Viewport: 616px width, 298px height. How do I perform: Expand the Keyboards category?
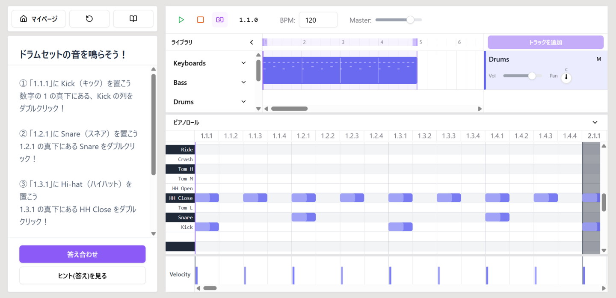[243, 63]
